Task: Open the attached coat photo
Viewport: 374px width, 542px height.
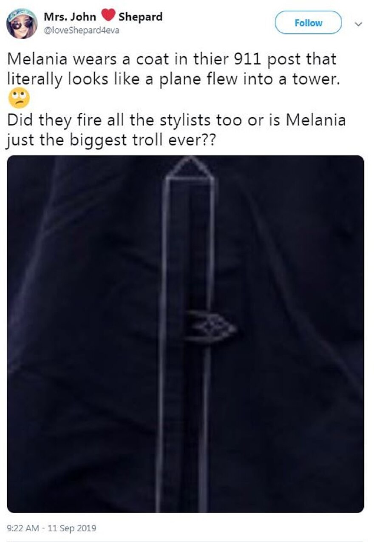Action: [186, 334]
